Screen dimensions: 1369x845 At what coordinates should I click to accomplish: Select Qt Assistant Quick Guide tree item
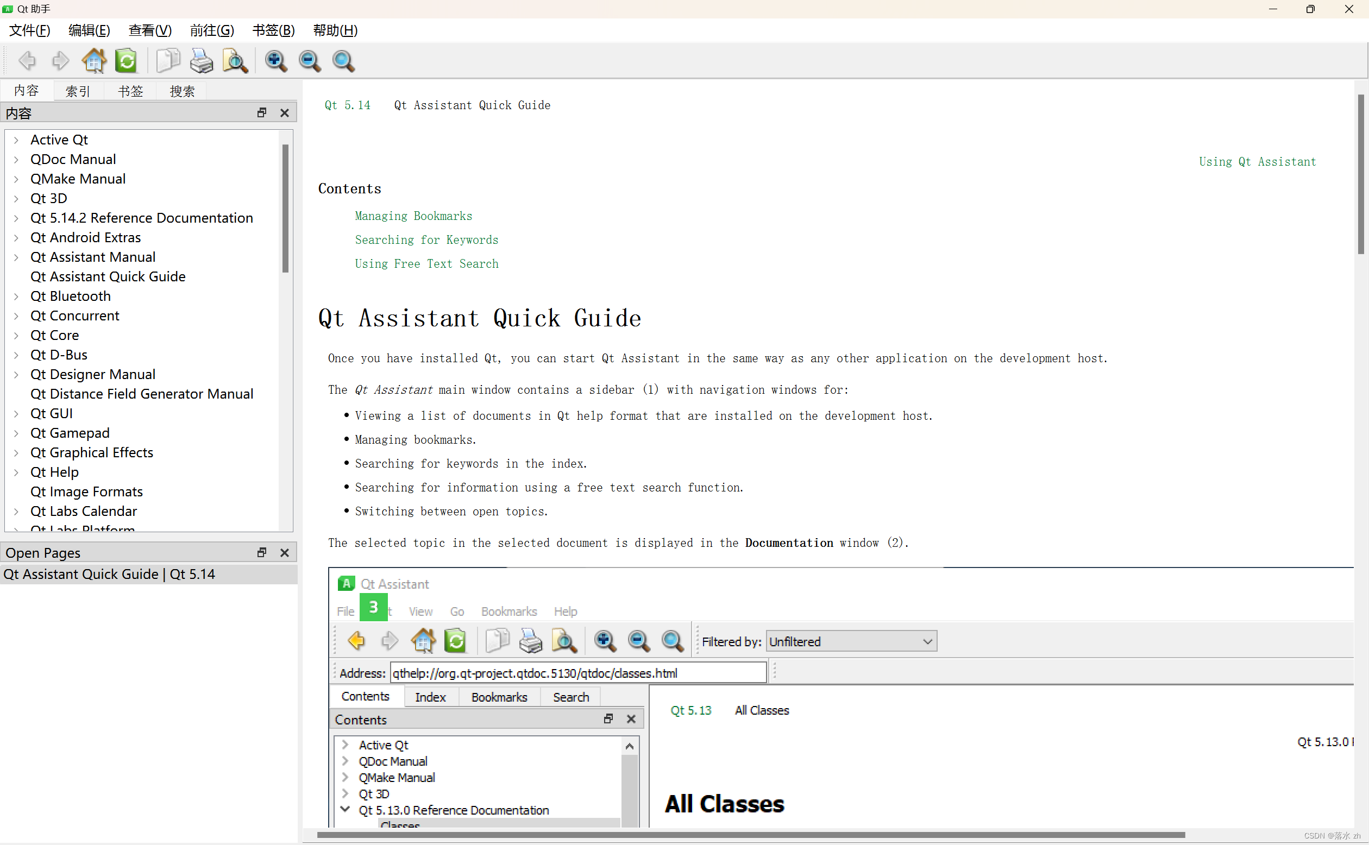108,276
